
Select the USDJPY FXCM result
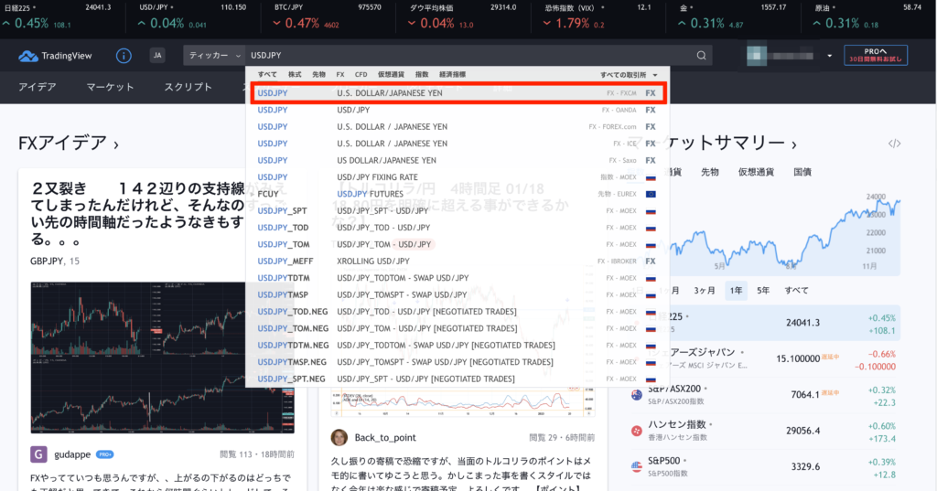click(x=458, y=92)
